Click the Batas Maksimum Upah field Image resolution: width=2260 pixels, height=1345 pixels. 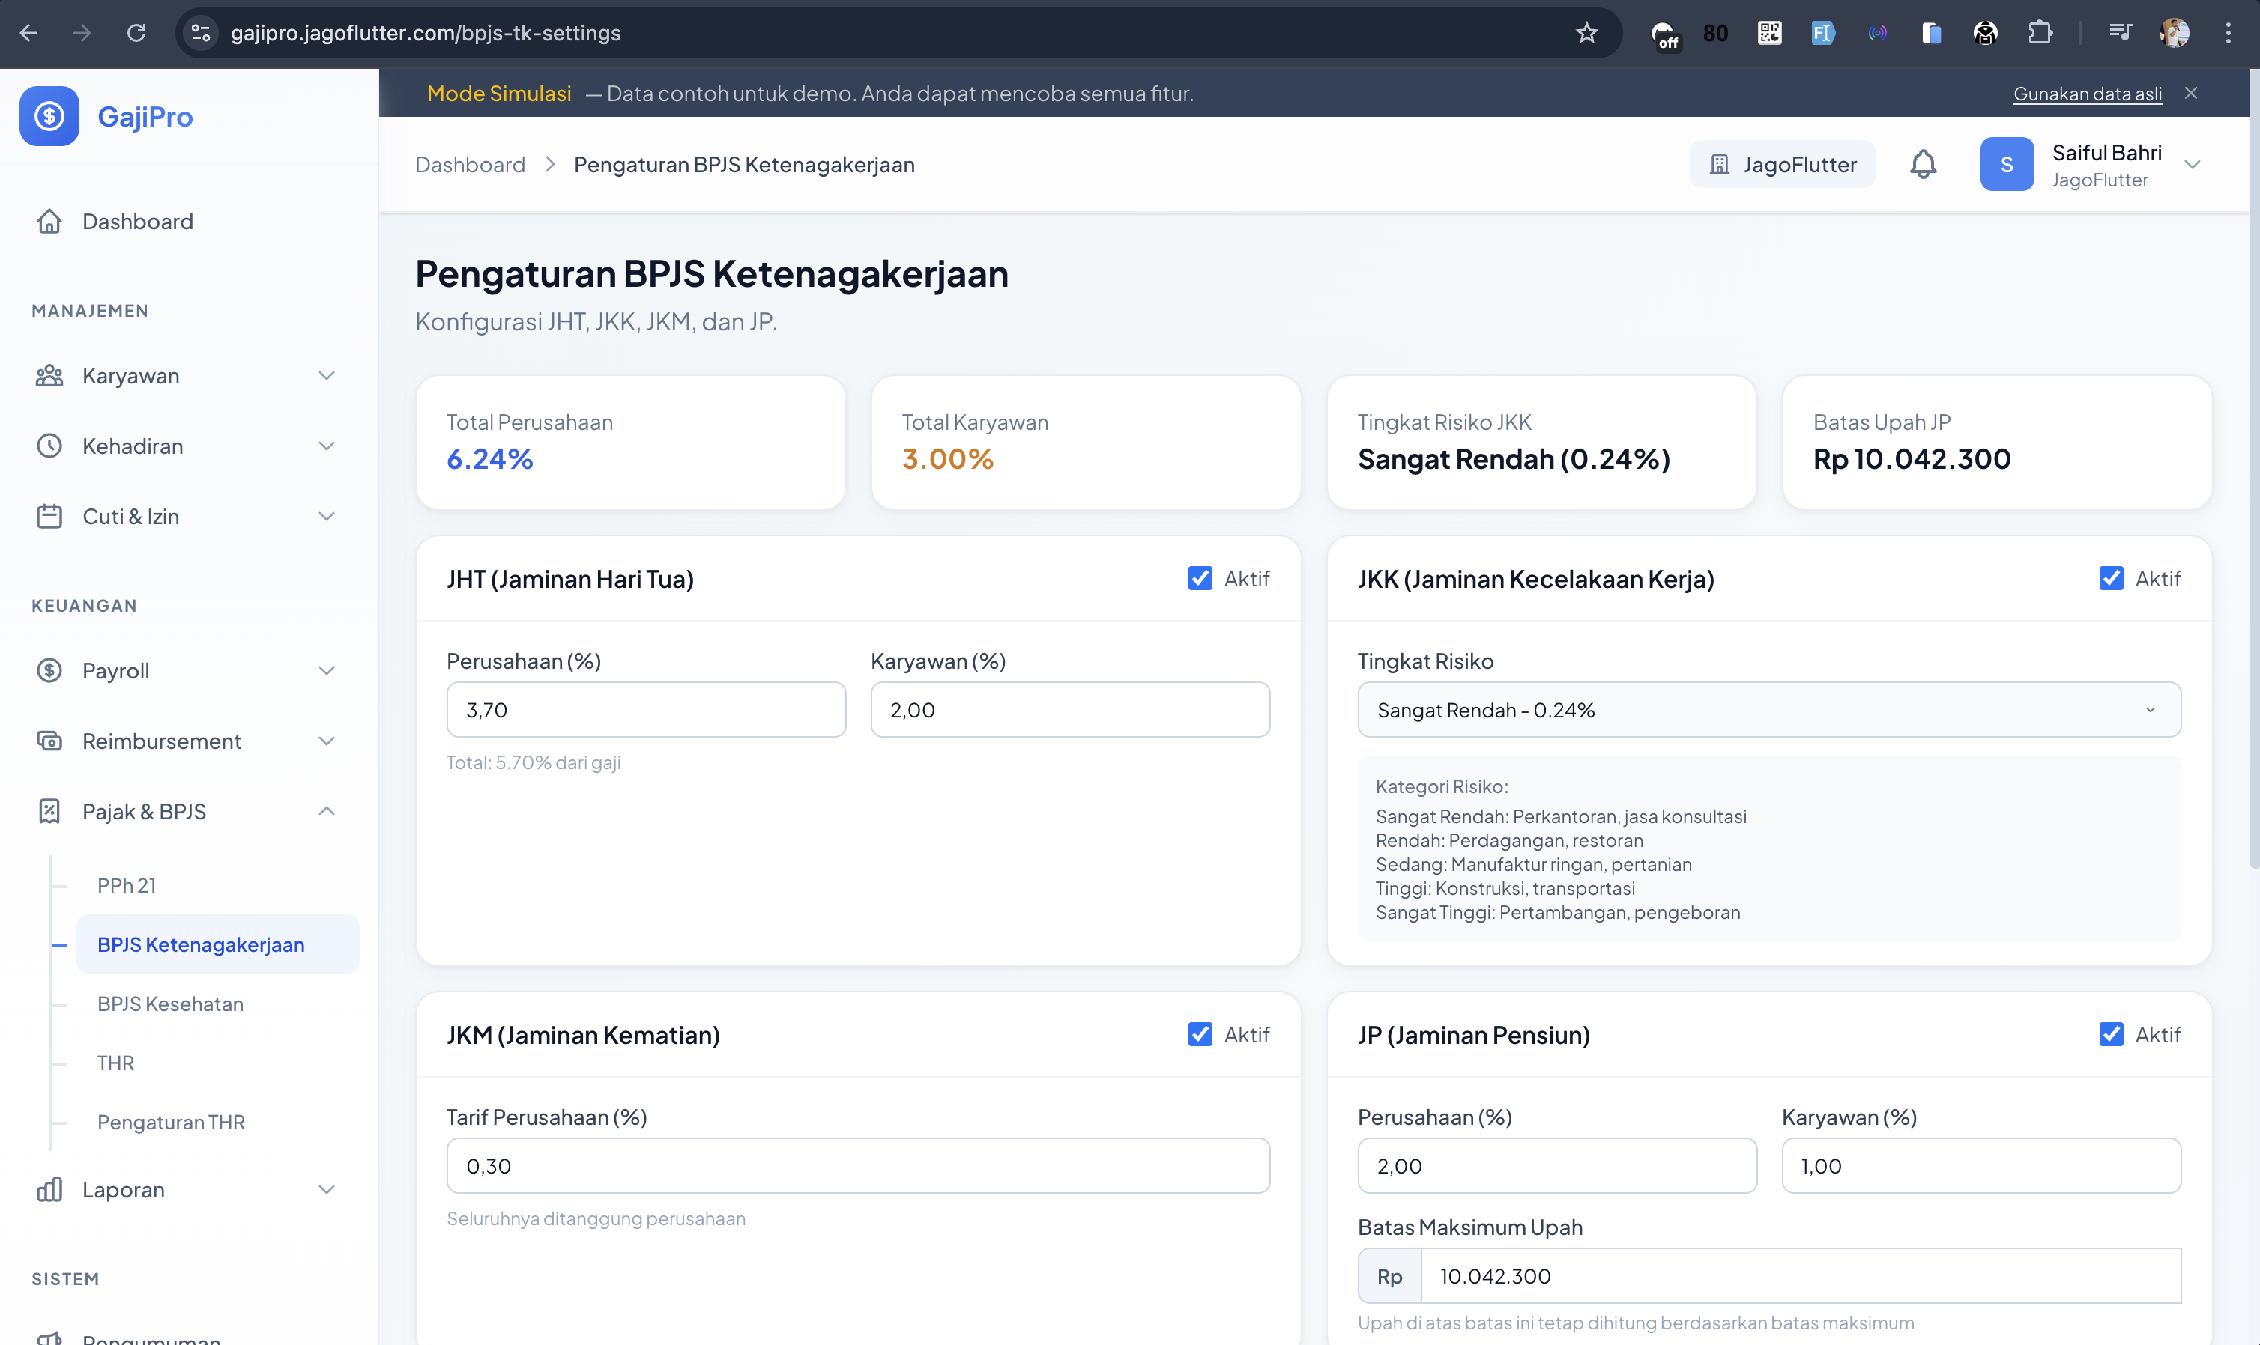click(1800, 1276)
